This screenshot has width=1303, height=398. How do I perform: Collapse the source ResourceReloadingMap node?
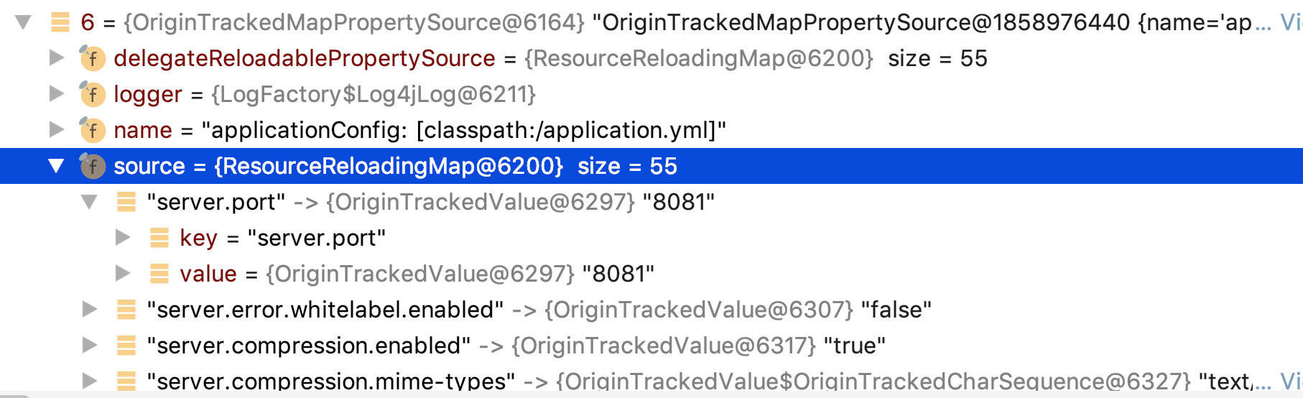pyautogui.click(x=57, y=166)
